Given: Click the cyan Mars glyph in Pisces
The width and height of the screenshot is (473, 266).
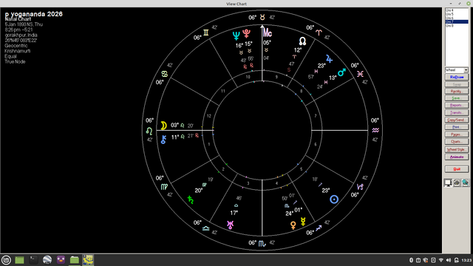Looking at the screenshot, I should point(341,72).
